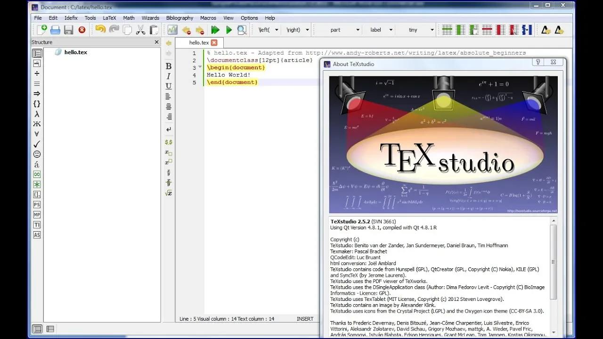Click the blue align columns table icon
The height and width of the screenshot is (339, 603).
tap(527, 30)
